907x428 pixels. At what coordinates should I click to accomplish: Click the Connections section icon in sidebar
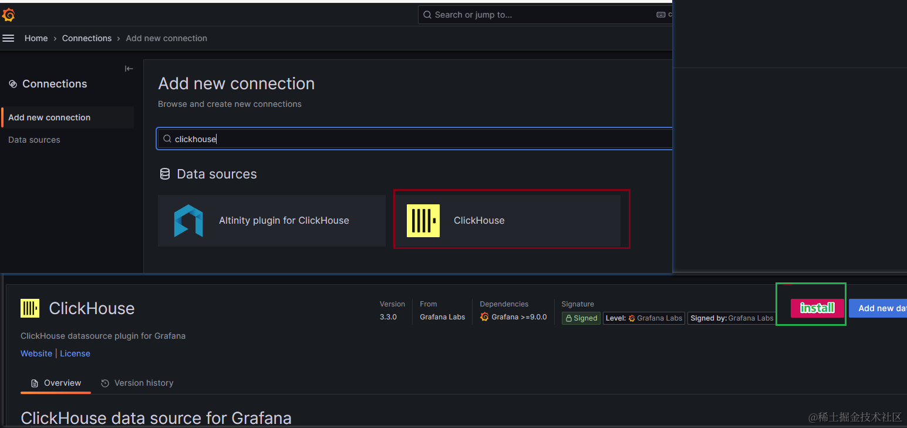pyautogui.click(x=13, y=84)
